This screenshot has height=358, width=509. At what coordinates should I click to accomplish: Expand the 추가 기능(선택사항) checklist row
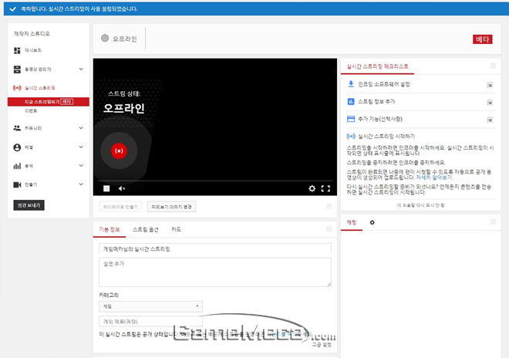click(489, 119)
